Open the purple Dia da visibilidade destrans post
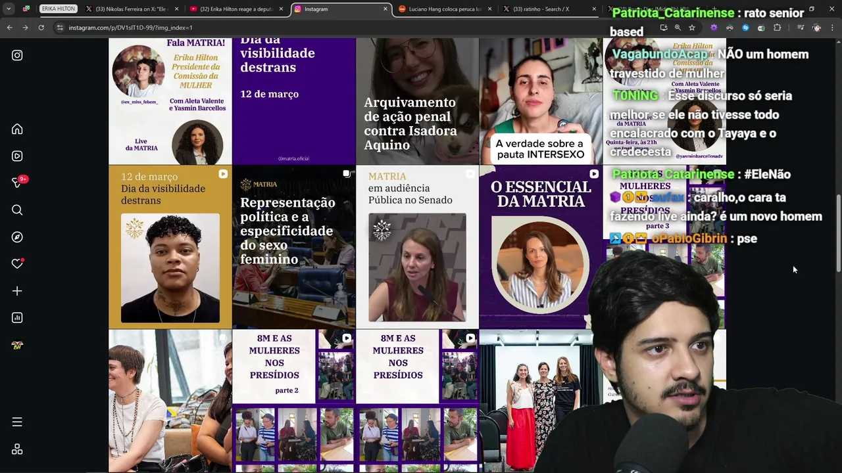842x473 pixels. tap(294, 101)
